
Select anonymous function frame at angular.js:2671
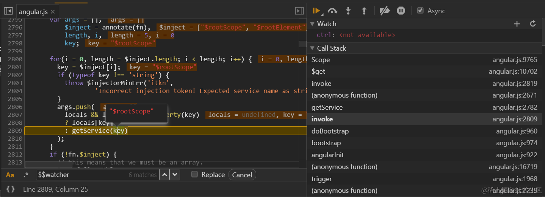point(424,95)
